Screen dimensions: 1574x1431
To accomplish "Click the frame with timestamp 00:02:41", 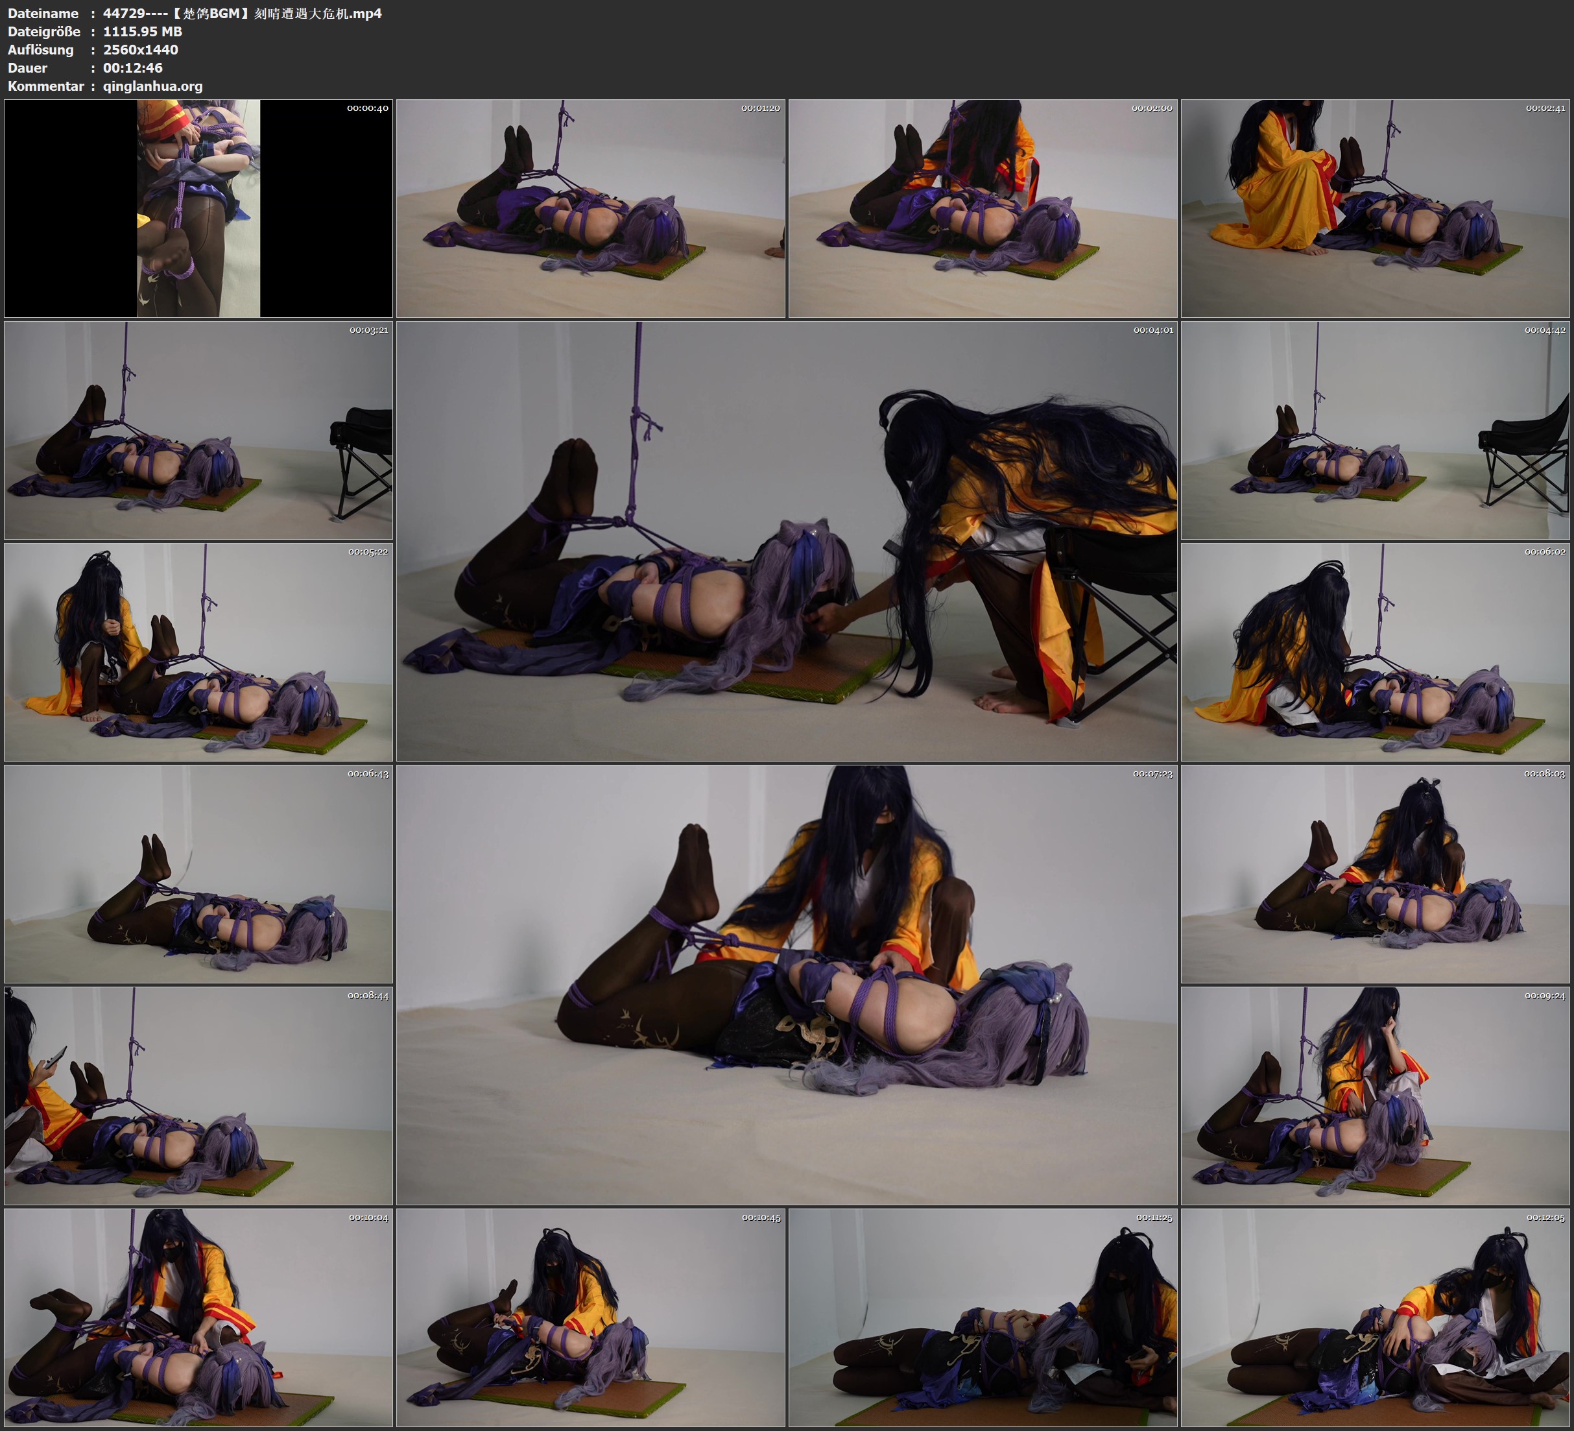I will 1375,208.
